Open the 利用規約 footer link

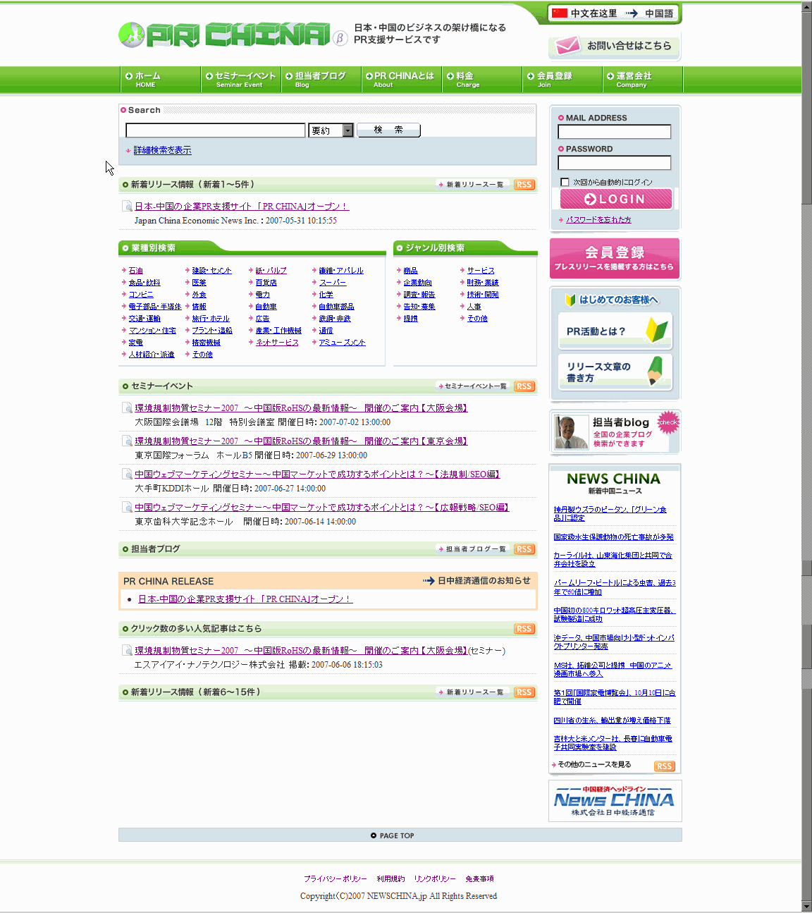coord(390,879)
